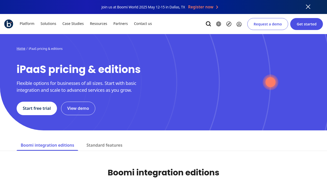Click the compass icon in the header
This screenshot has height=183, width=327.
pos(229,24)
